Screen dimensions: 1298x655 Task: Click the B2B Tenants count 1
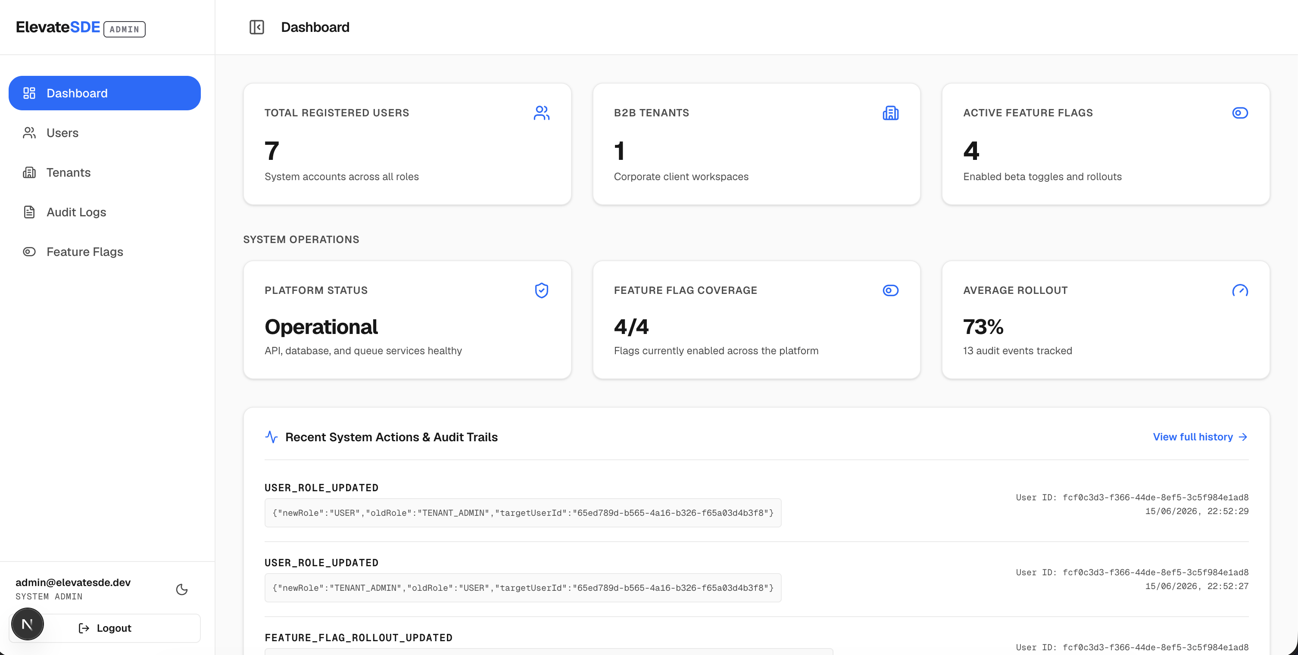click(x=619, y=151)
